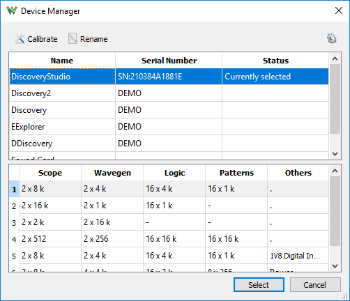
Task: Open the settings gear icon
Action: coord(332,38)
